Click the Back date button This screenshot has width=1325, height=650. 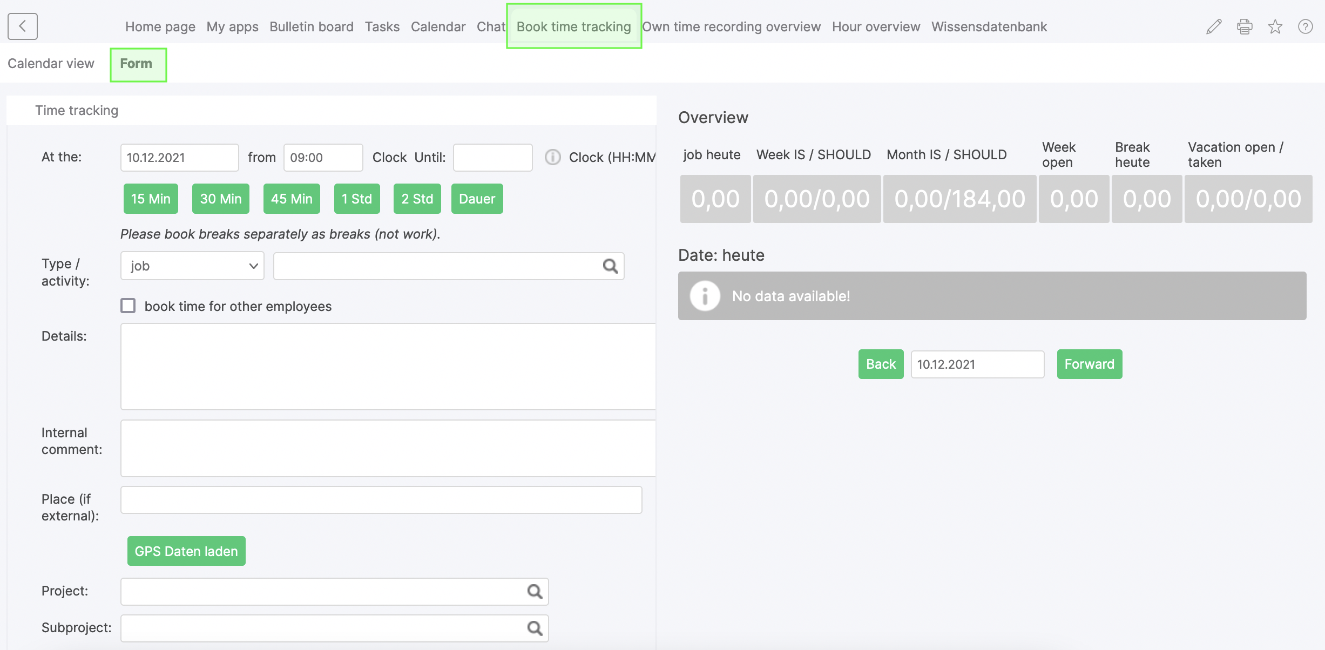pyautogui.click(x=881, y=364)
